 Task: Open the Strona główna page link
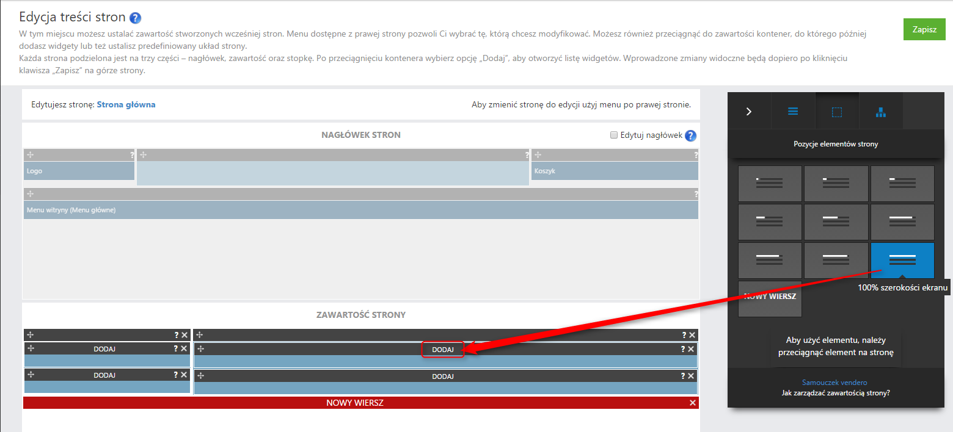click(x=126, y=104)
